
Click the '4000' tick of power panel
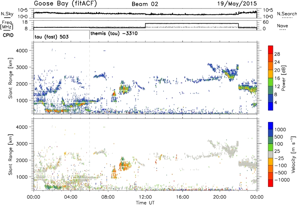coord(22,51)
